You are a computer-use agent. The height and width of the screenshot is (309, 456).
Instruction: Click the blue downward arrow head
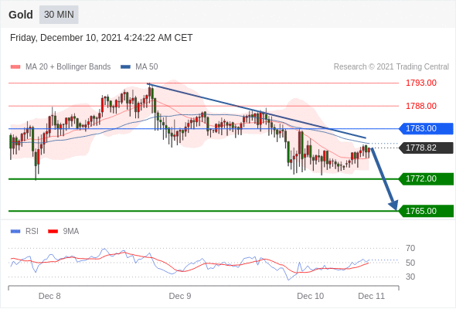393,205
